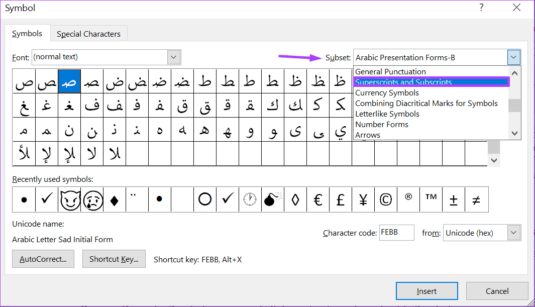Screen dimensions: 535x307
Task: Collapse the Subset dropdown list
Action: [513, 57]
